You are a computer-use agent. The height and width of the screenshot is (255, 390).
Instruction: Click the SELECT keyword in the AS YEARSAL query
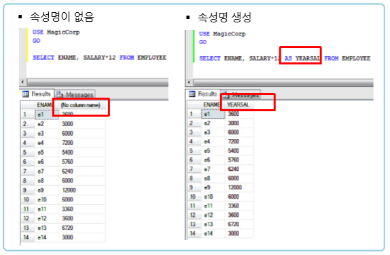[x=210, y=58]
